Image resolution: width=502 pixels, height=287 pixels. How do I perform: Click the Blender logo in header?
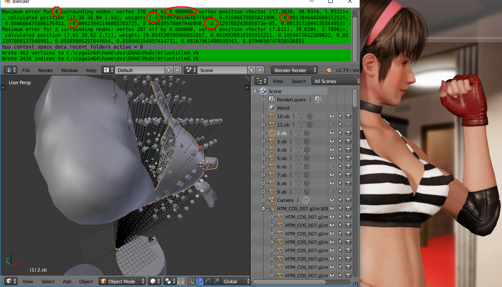(x=329, y=70)
